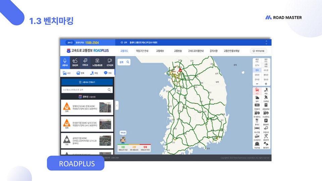The height and width of the screenshot is (181, 322).
Task: Click the 양재부근-반포 orange congestion warning icon
Action: [x=67, y=107]
